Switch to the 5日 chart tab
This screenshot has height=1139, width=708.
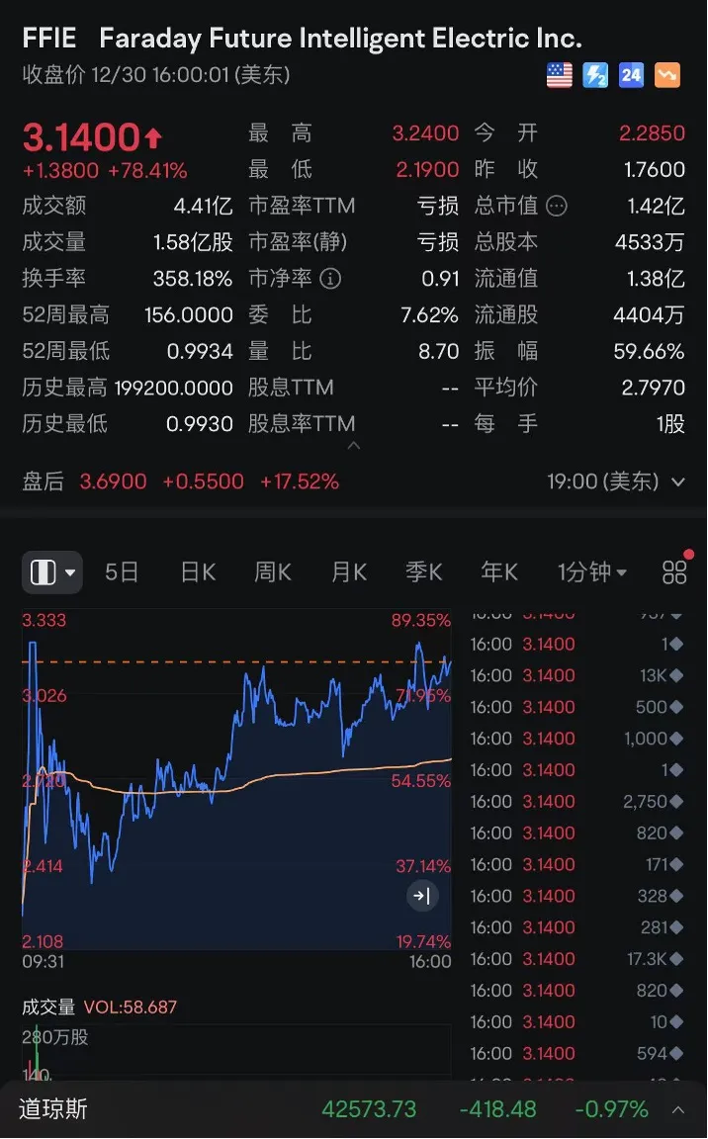click(x=122, y=572)
